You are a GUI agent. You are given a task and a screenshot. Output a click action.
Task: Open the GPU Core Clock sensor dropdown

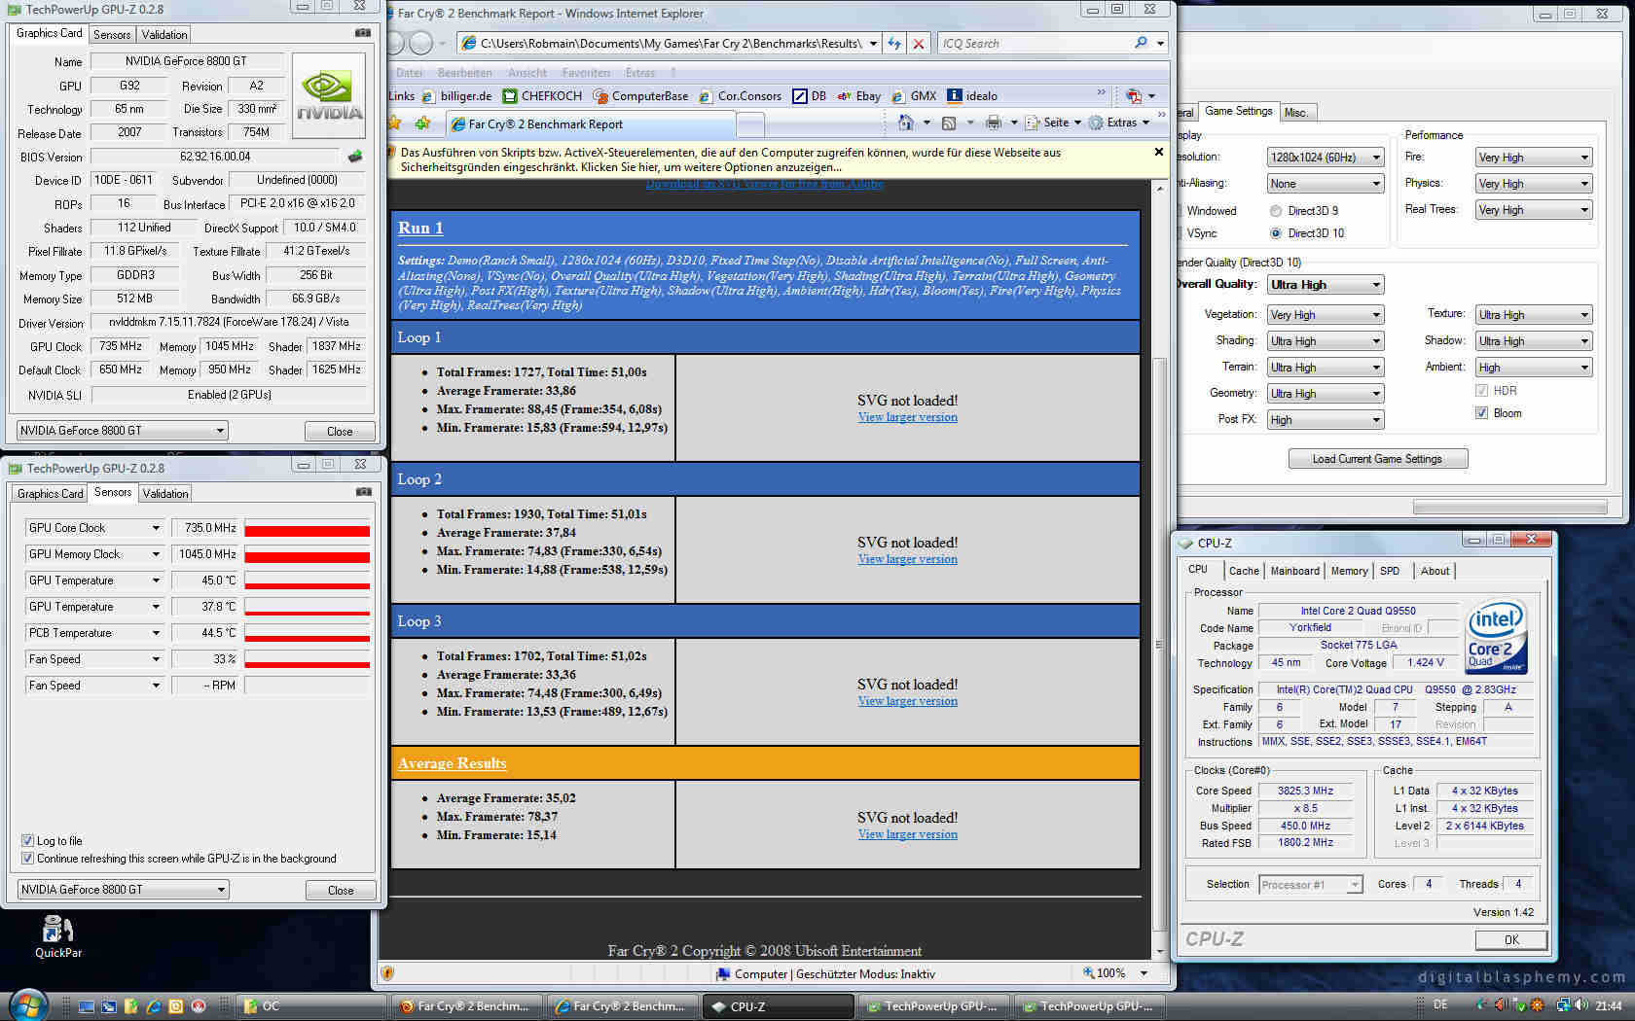[x=94, y=527]
